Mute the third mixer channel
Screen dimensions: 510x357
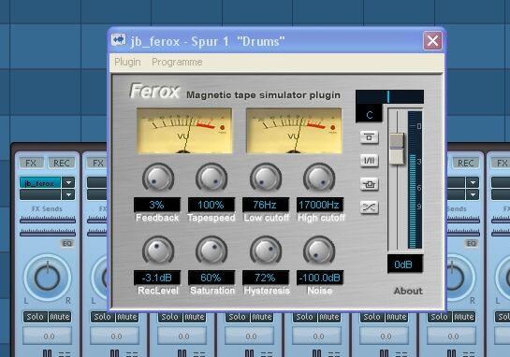tap(195, 317)
